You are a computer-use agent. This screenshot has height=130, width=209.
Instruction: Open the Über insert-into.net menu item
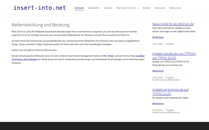tap(126, 8)
